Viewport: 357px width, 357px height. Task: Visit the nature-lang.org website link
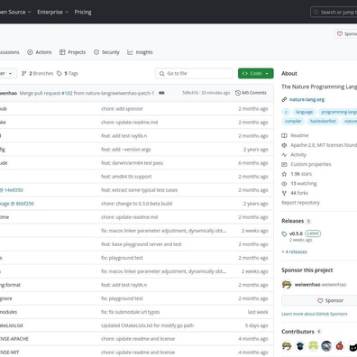pos(307,99)
